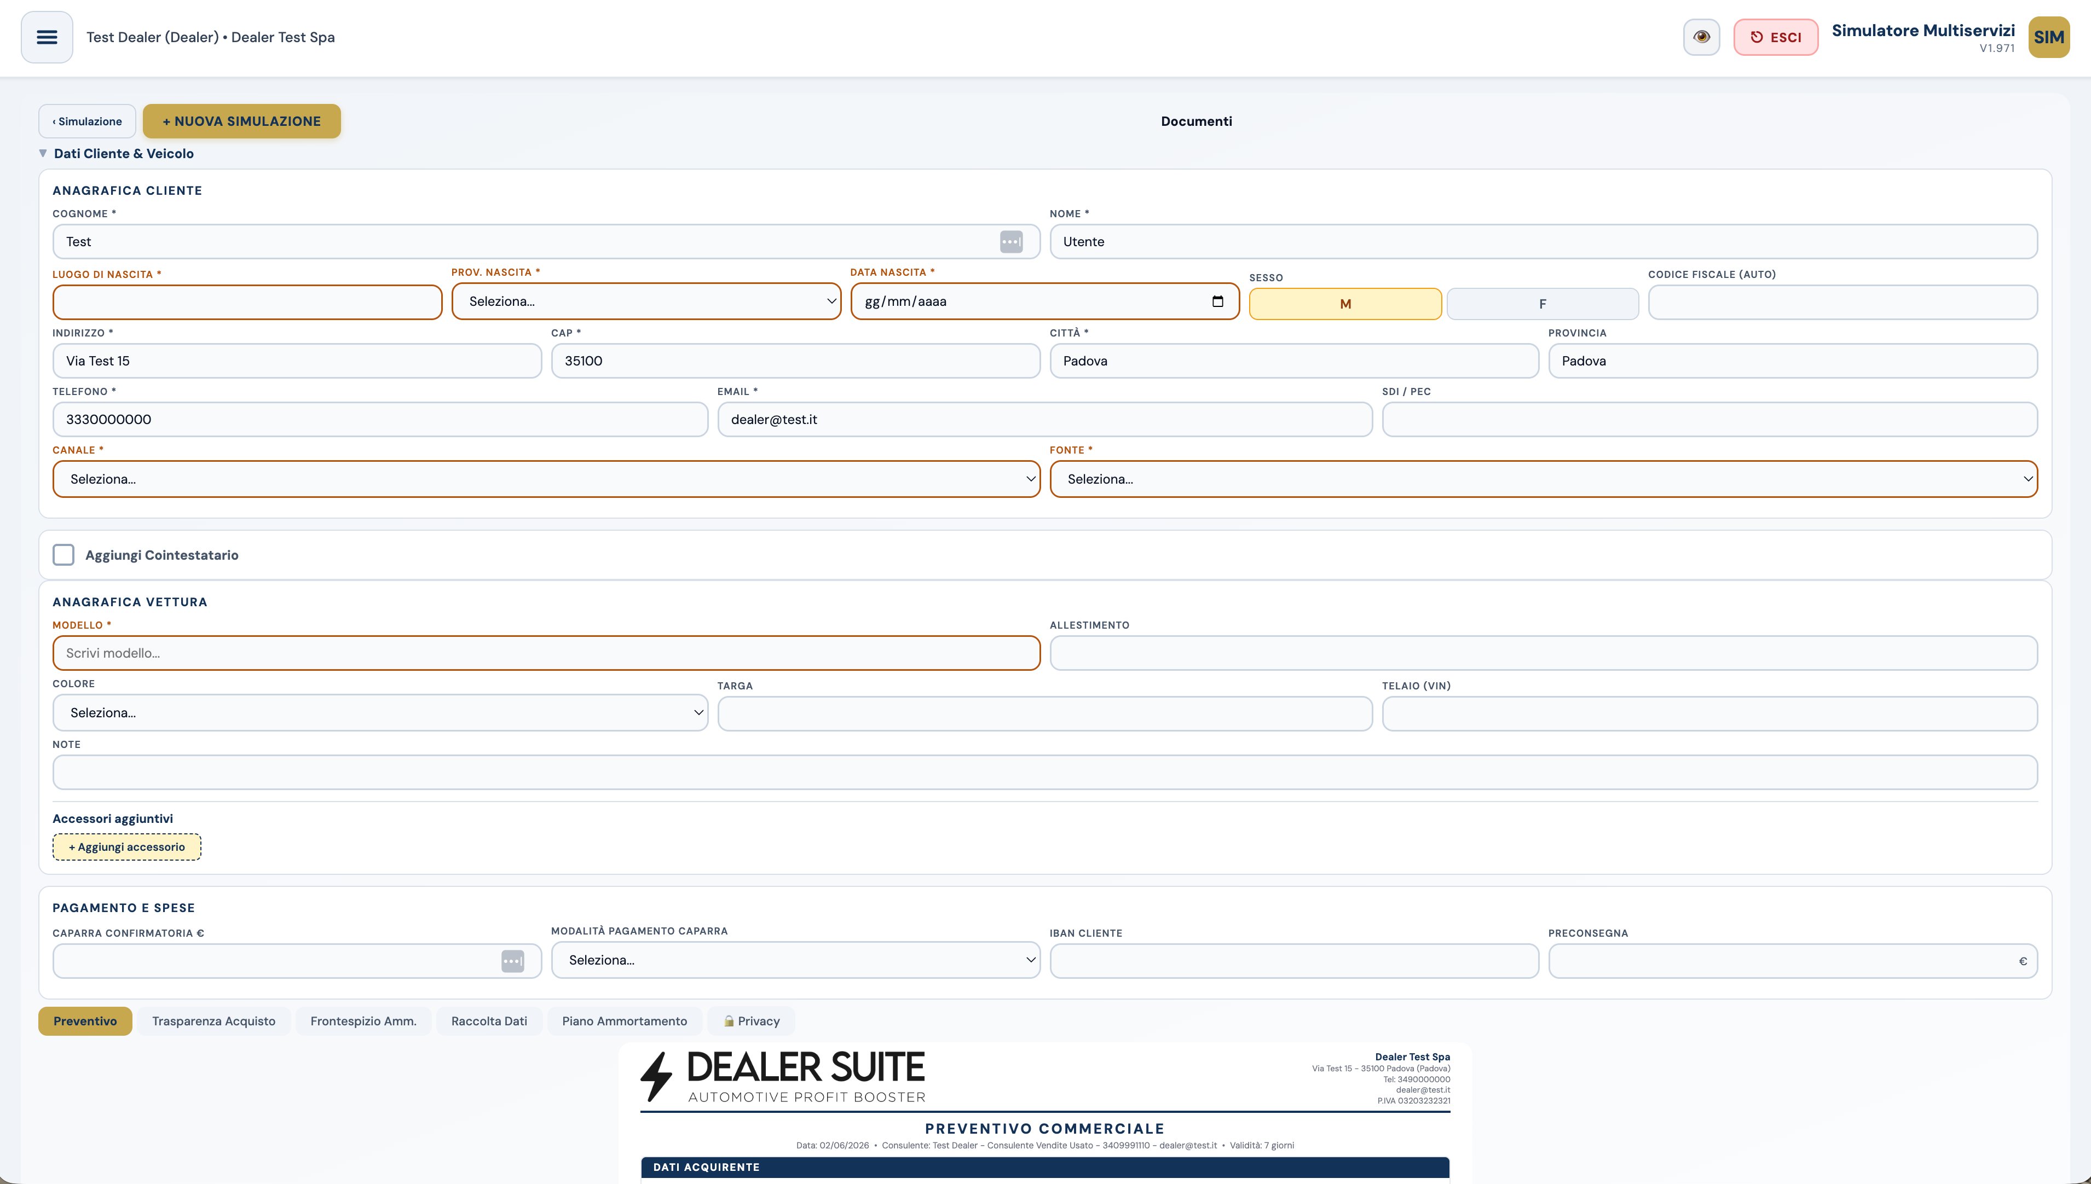
Task: Click the CAP field
Action: click(795, 361)
